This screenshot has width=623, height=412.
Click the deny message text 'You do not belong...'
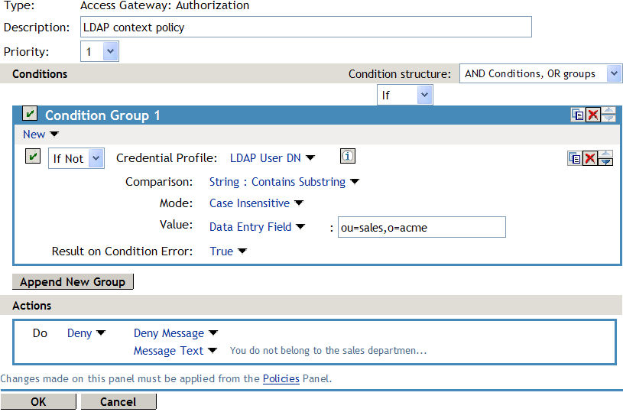[328, 350]
